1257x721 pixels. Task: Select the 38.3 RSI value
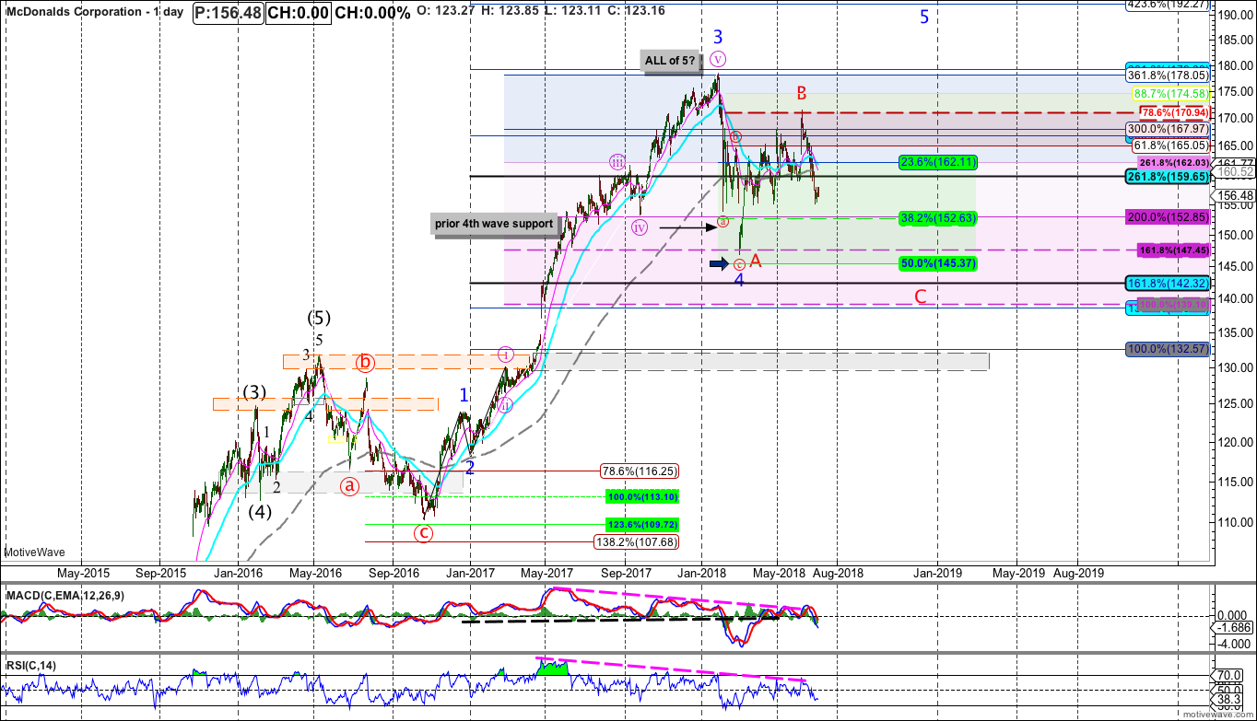[1230, 701]
